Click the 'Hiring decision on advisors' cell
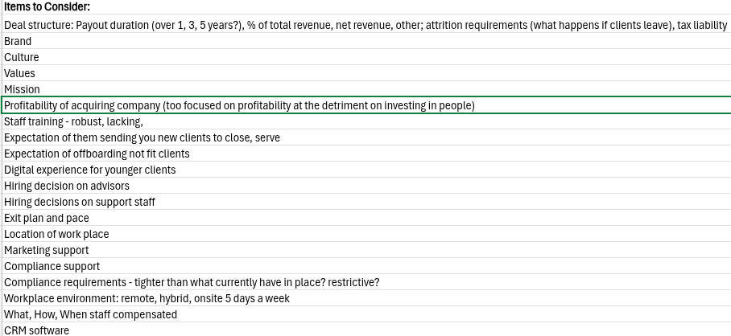731x336 pixels. [366, 186]
